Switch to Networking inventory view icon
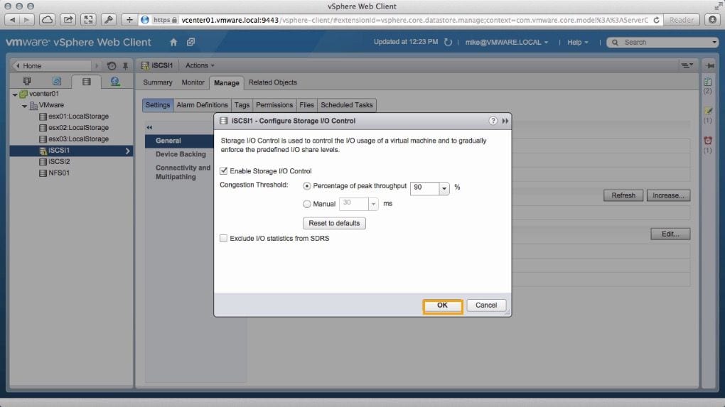The width and height of the screenshot is (725, 407). (115, 81)
